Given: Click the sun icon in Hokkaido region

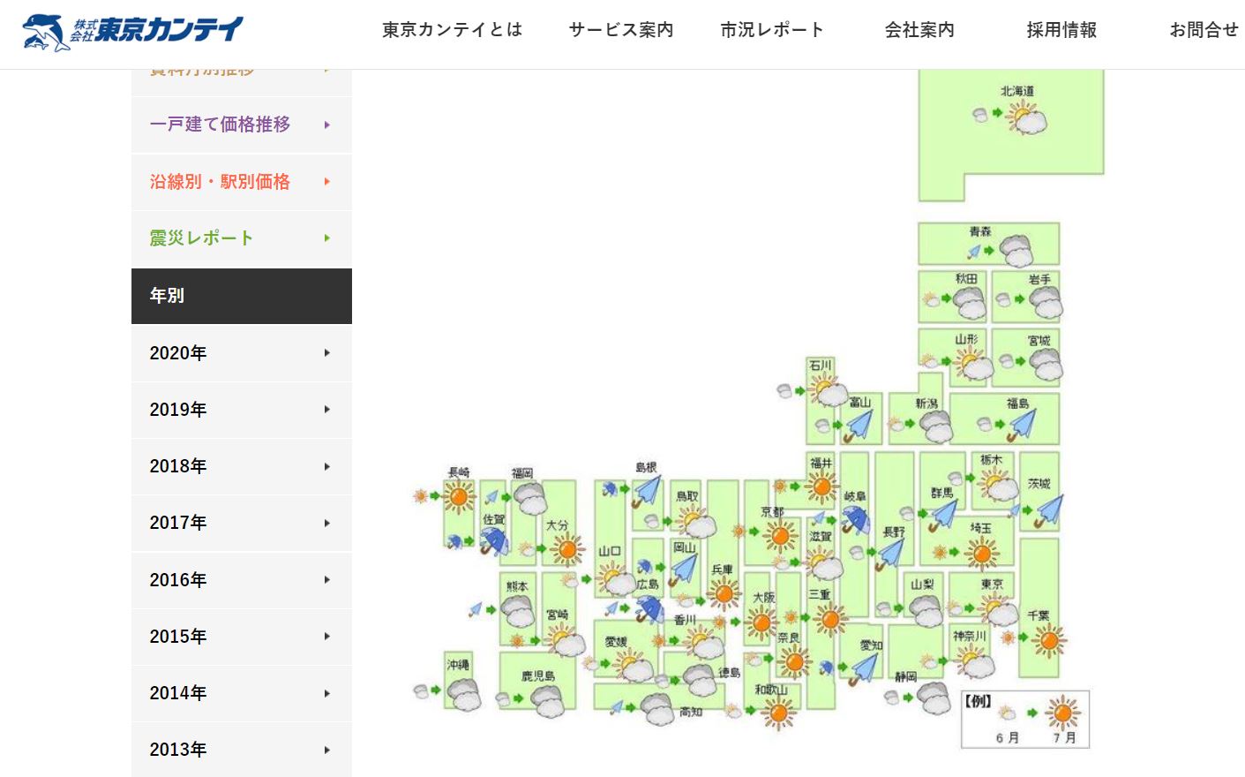Looking at the screenshot, I should [1025, 117].
